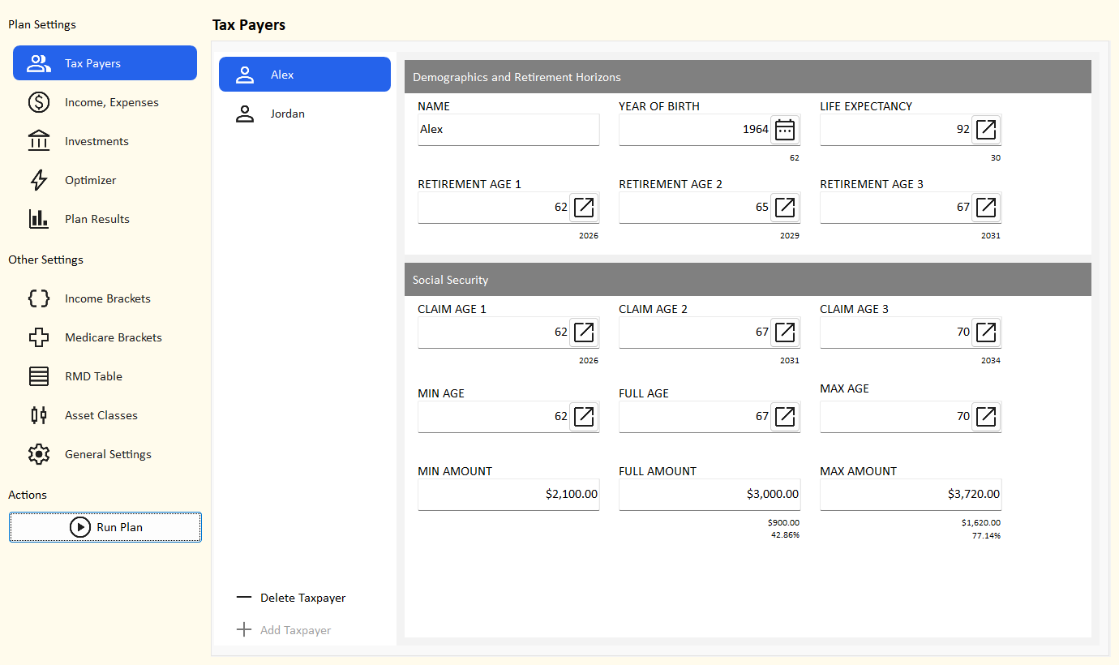Edit the Min Amount field $2,100.00
The image size is (1119, 665).
click(508, 495)
